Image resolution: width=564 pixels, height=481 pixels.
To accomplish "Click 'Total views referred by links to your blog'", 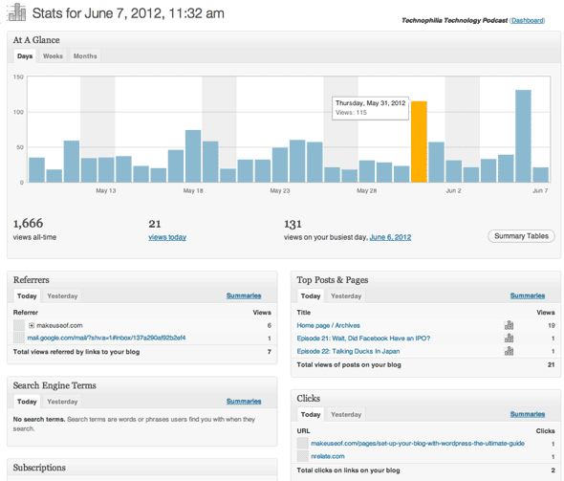I will (76, 352).
